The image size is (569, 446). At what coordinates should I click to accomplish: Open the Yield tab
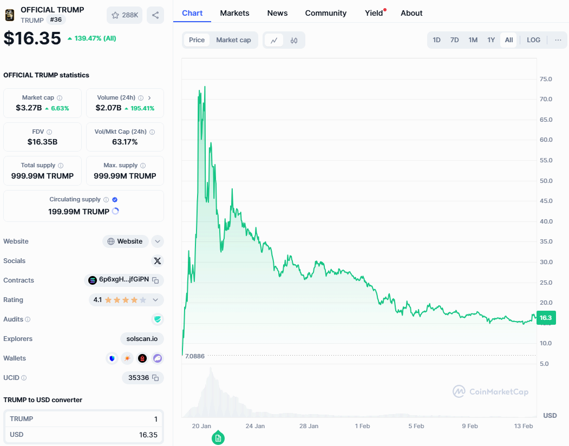pyautogui.click(x=374, y=13)
